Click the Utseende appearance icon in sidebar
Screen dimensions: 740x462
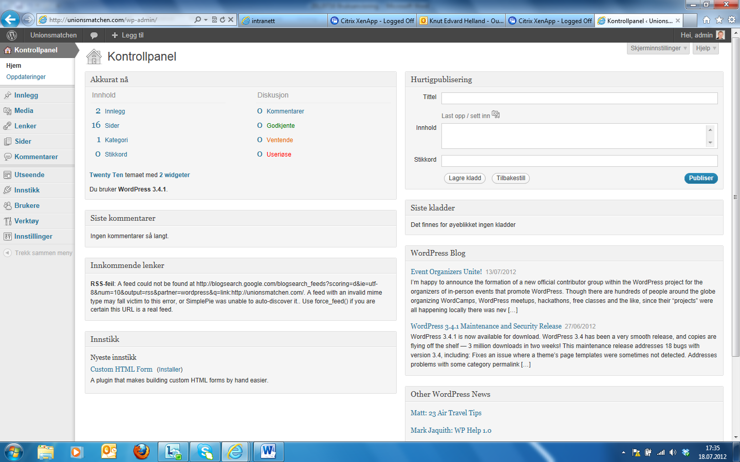[8, 175]
